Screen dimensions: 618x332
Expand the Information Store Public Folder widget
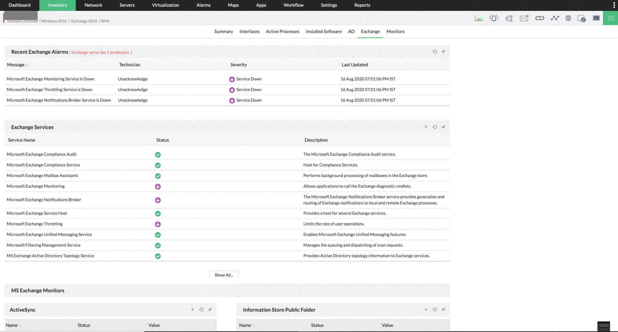point(443,310)
